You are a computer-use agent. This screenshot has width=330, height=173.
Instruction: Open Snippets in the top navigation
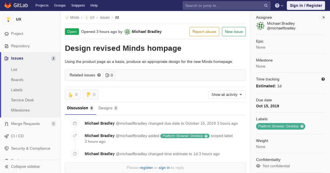78,5
